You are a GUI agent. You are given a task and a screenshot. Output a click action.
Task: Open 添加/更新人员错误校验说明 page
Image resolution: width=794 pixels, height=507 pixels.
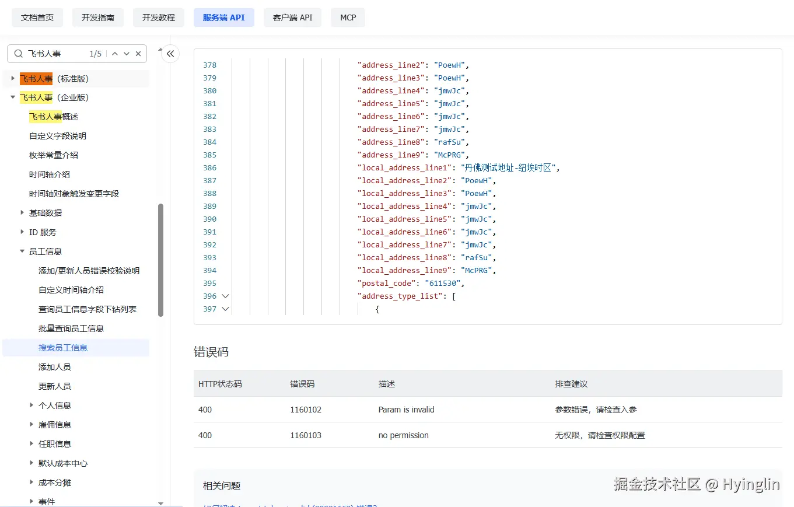pos(89,271)
